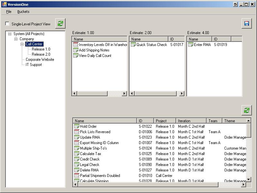
Task: Click the story icon beside Enter RMA
Action: pos(191,44)
